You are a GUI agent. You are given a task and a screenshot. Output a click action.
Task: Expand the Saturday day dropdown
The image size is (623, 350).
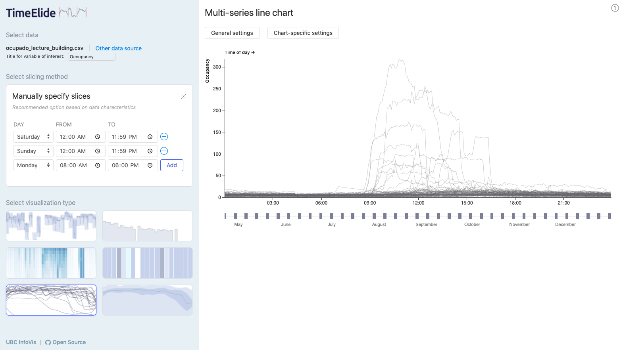pos(34,137)
